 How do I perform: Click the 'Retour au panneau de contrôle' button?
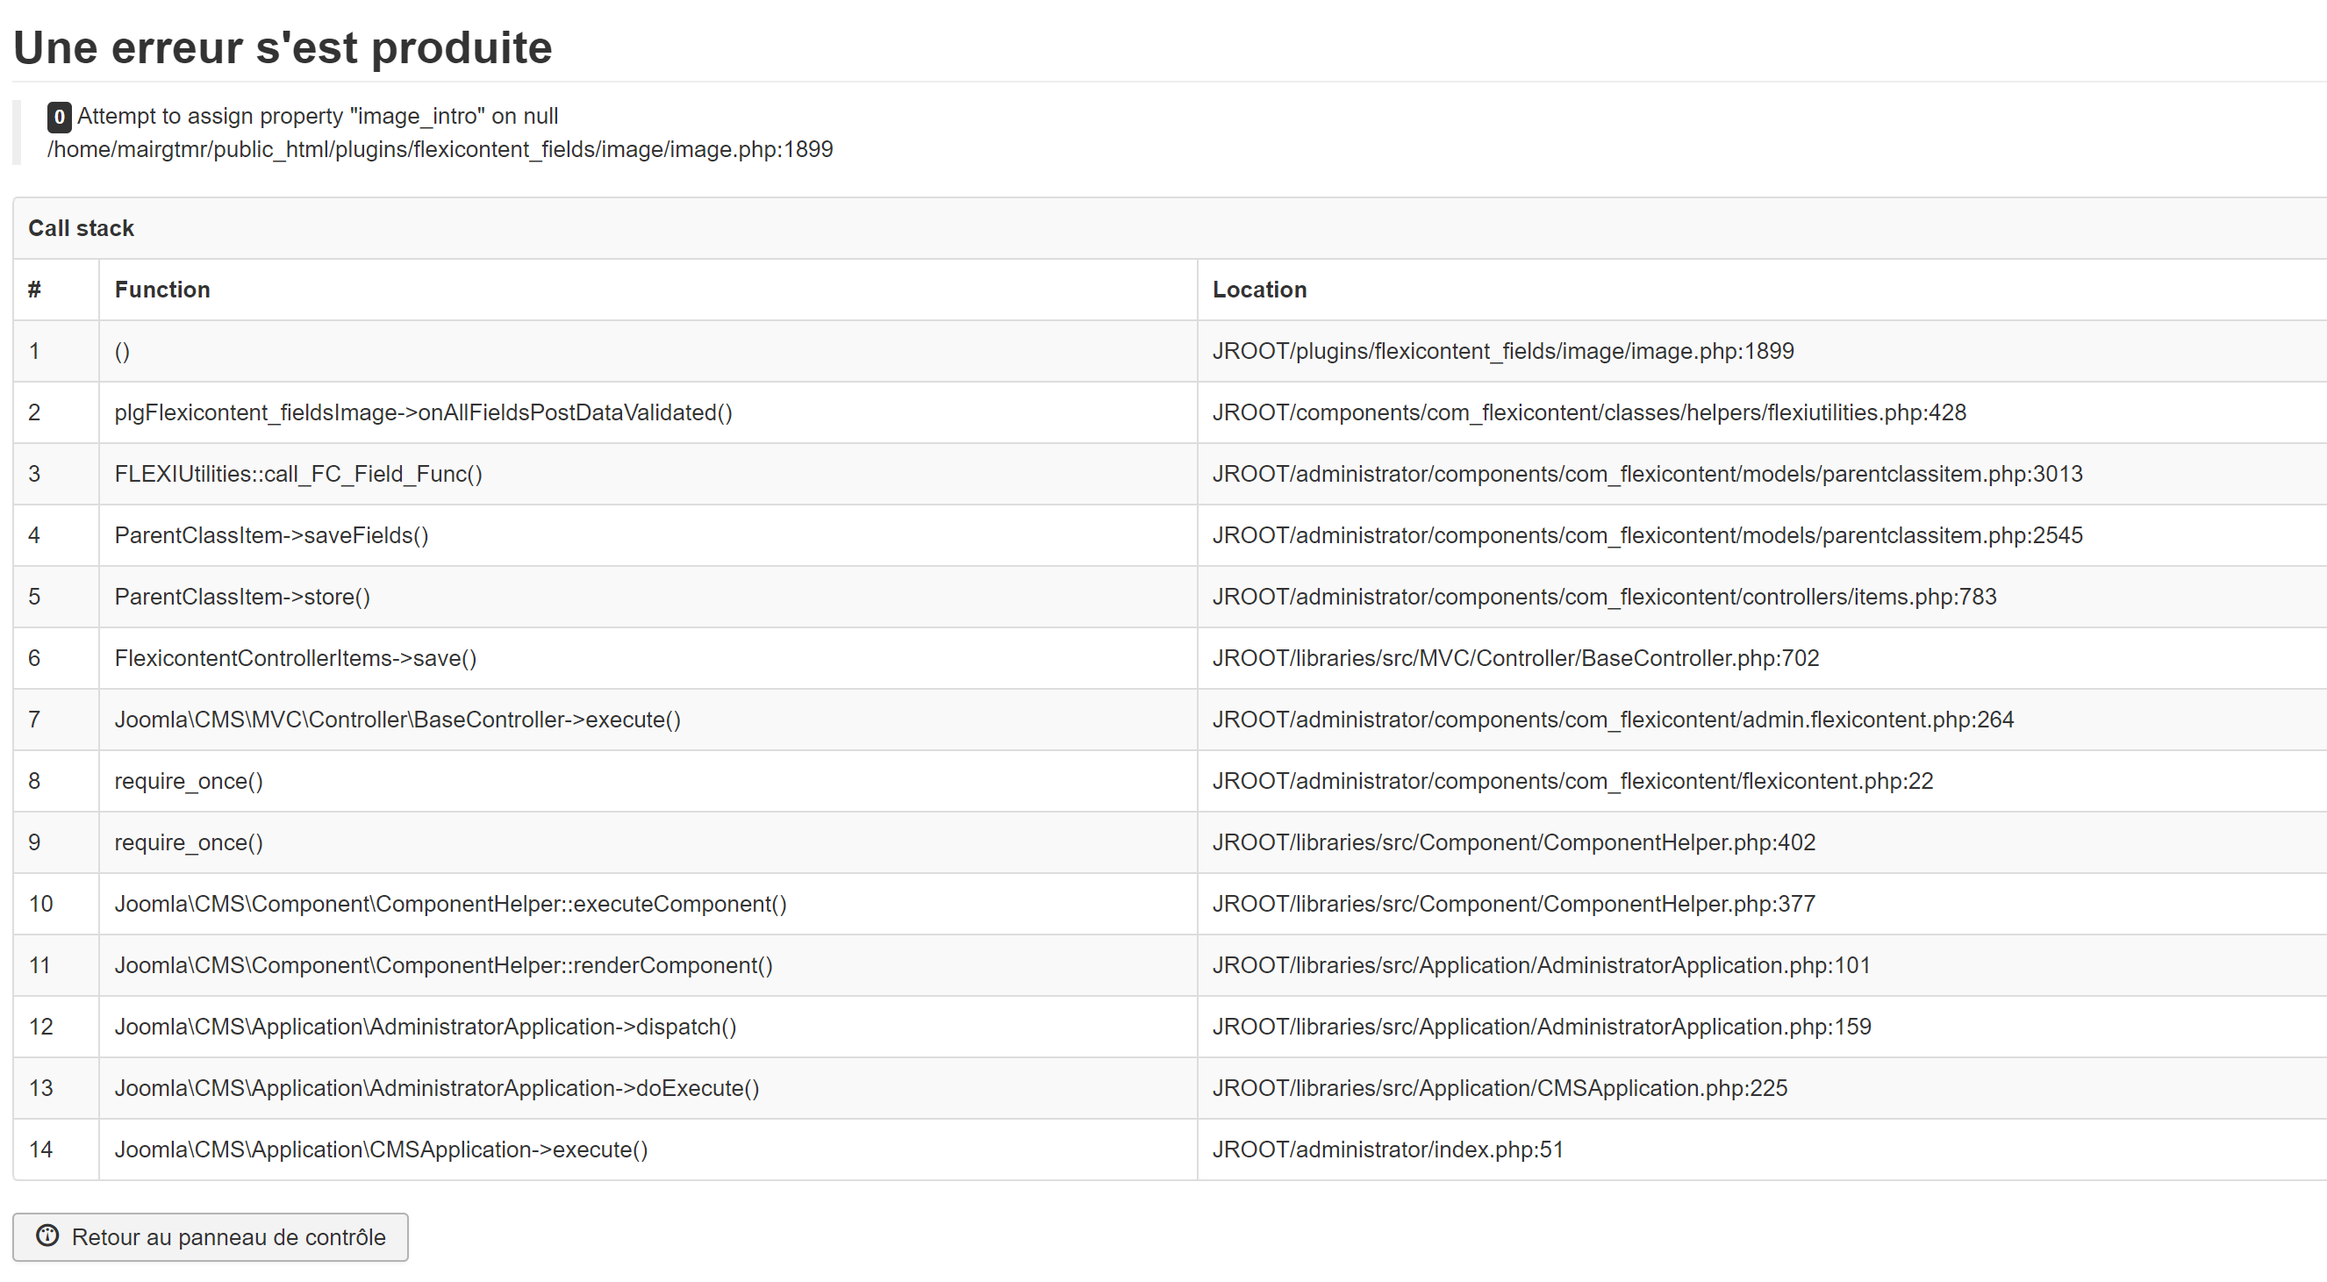pyautogui.click(x=211, y=1237)
